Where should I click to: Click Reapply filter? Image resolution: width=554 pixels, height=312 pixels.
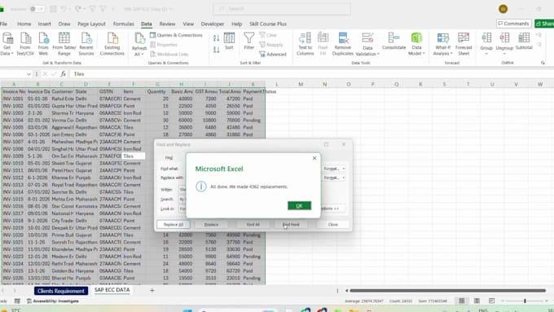pos(271,45)
